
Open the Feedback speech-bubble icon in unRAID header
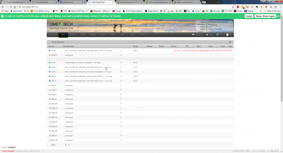[193, 35]
